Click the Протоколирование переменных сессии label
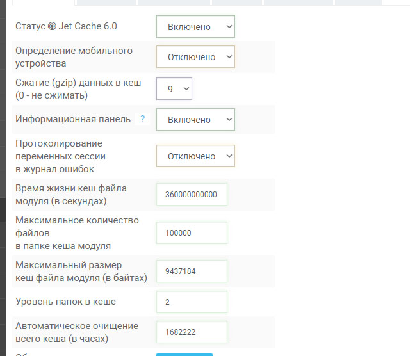The image size is (410, 356). point(60,156)
